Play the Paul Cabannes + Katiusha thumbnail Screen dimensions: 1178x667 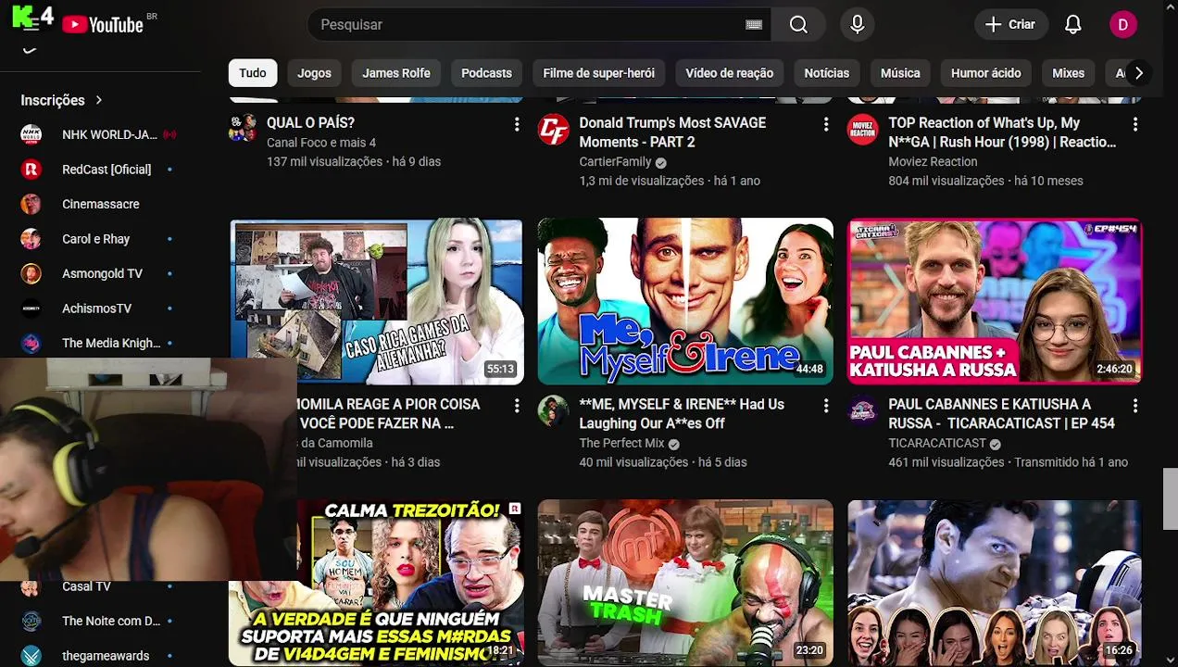pyautogui.click(x=995, y=302)
